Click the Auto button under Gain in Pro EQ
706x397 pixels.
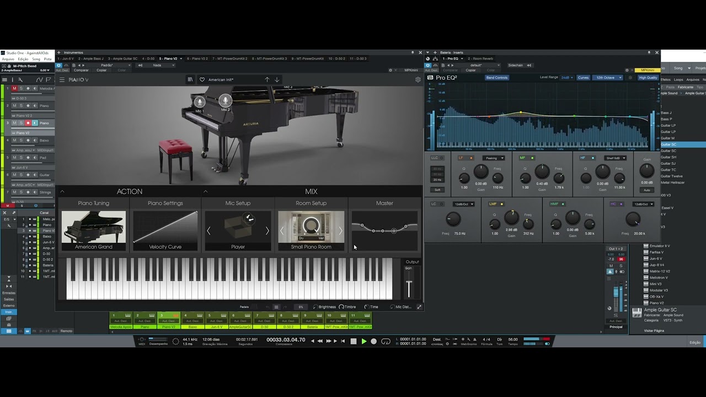pos(647,190)
